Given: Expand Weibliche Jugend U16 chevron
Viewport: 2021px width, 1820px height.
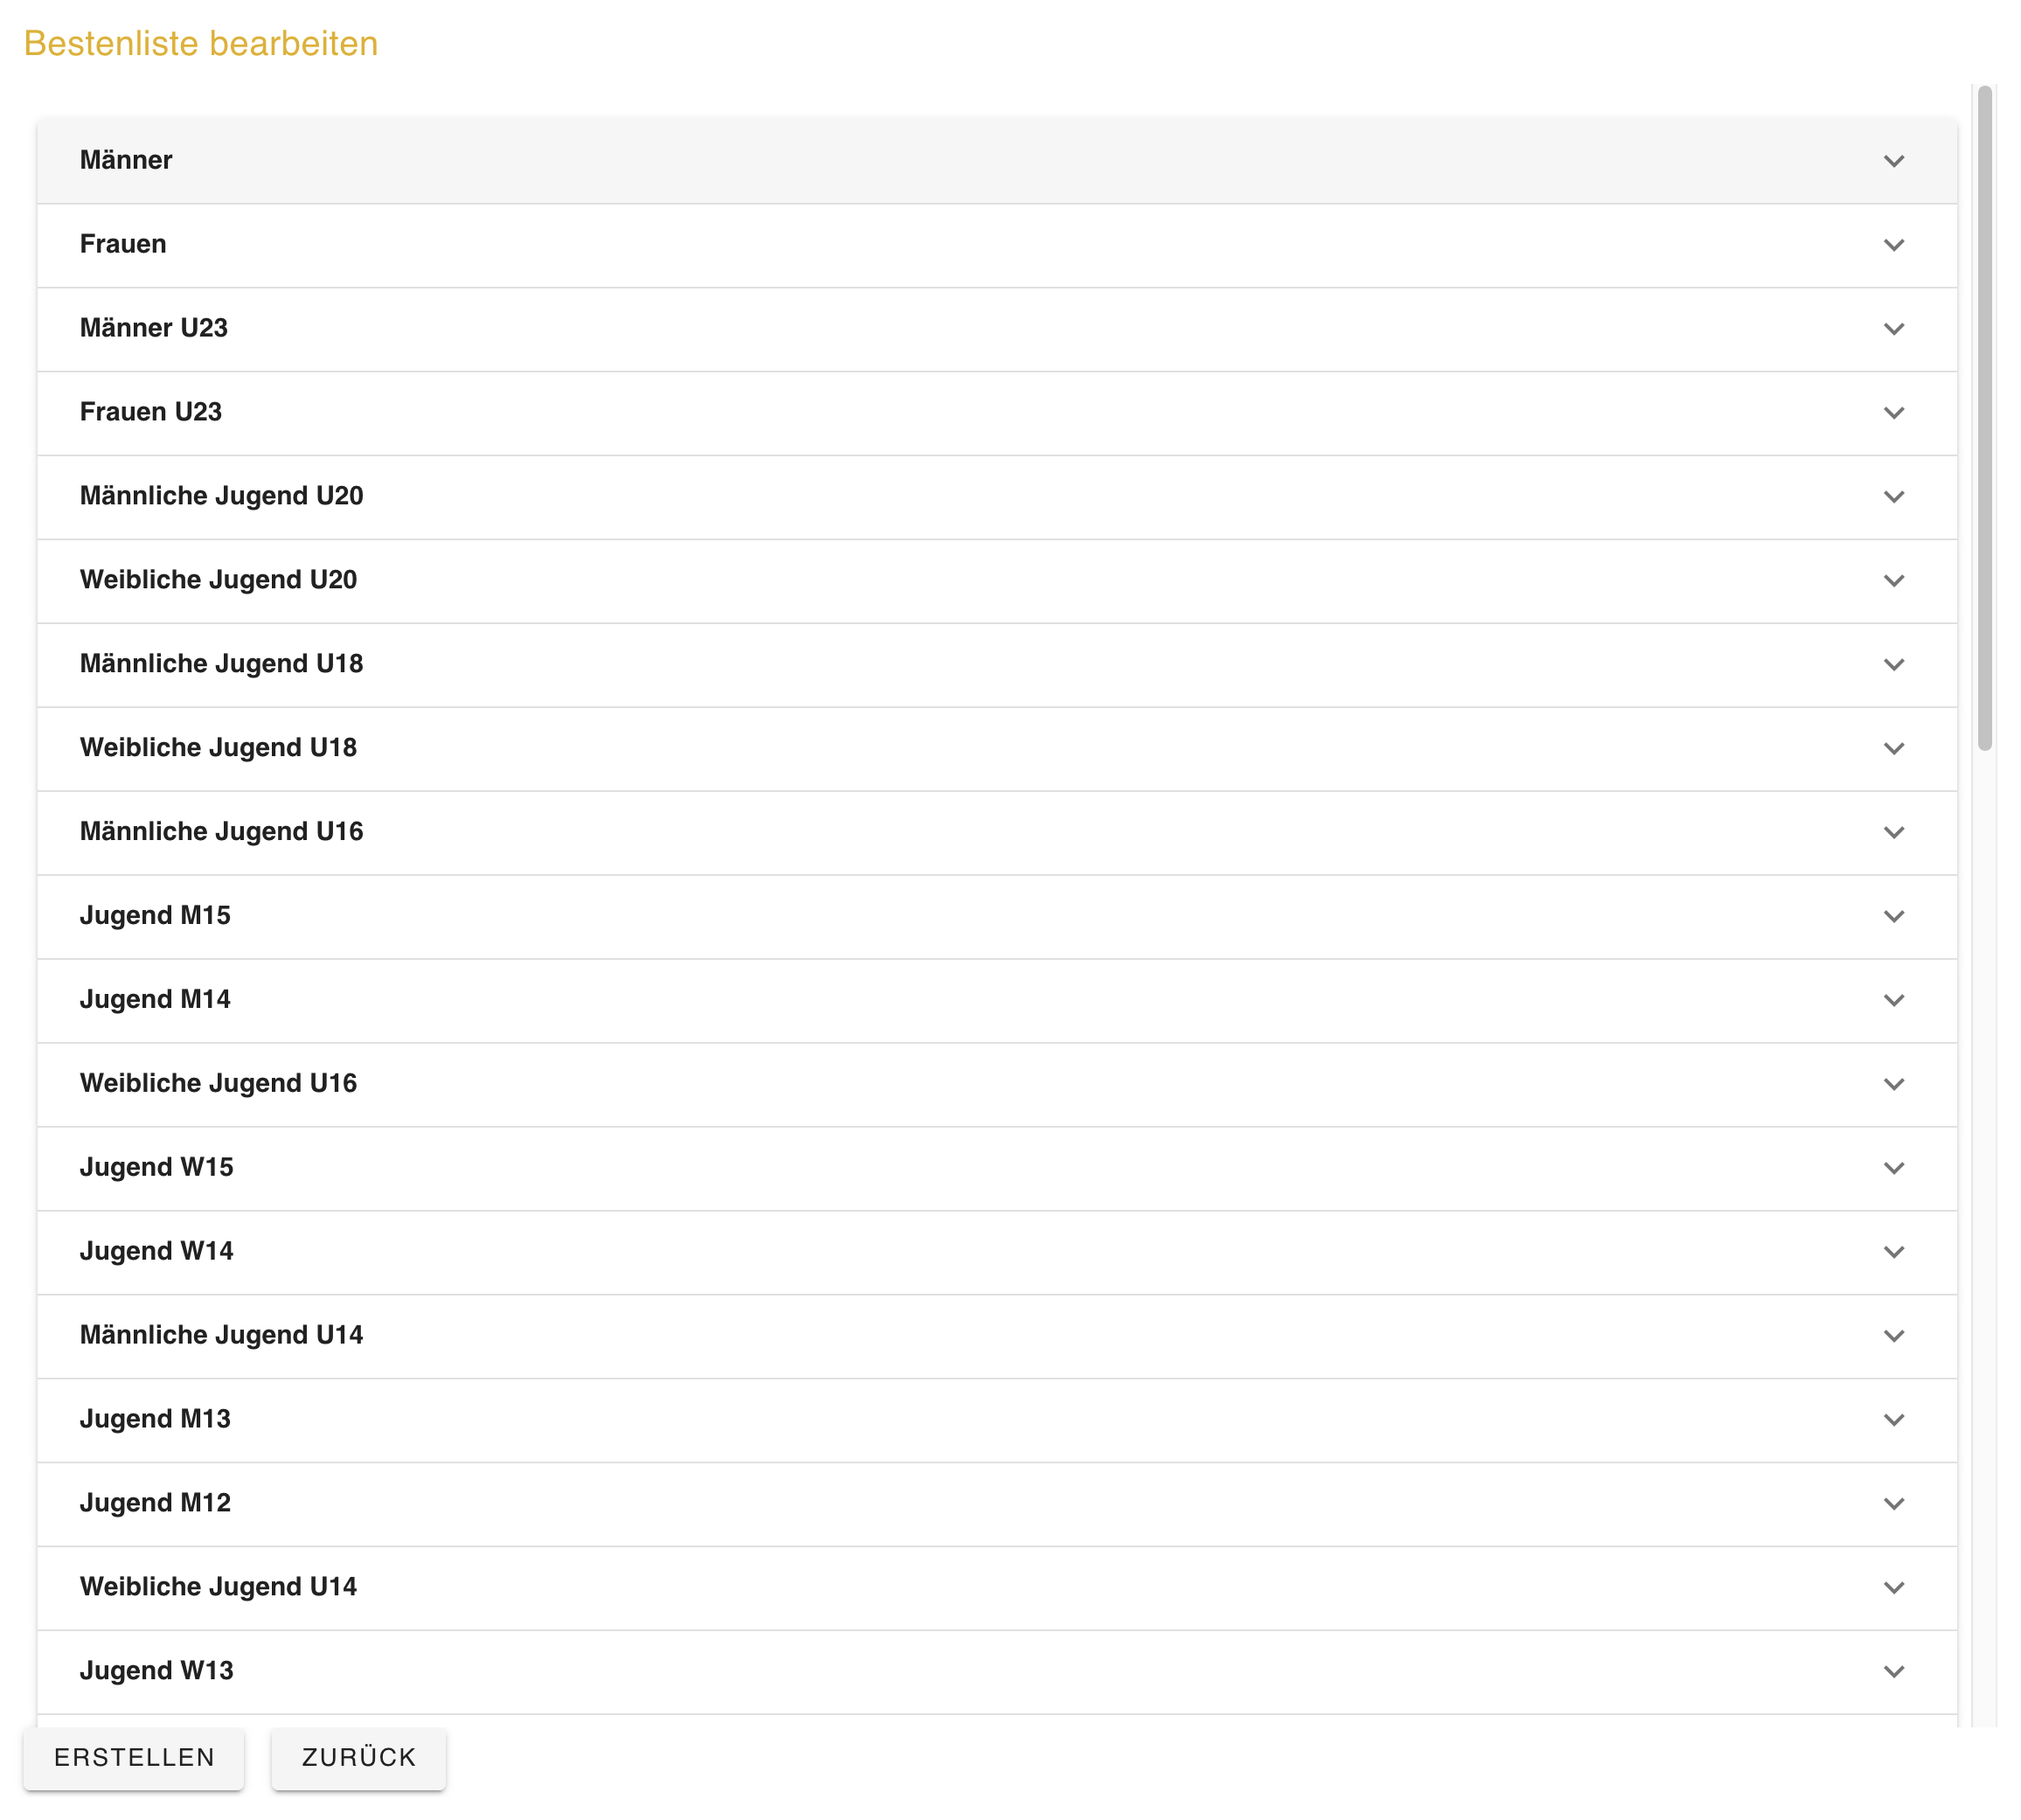Looking at the screenshot, I should (1893, 1085).
